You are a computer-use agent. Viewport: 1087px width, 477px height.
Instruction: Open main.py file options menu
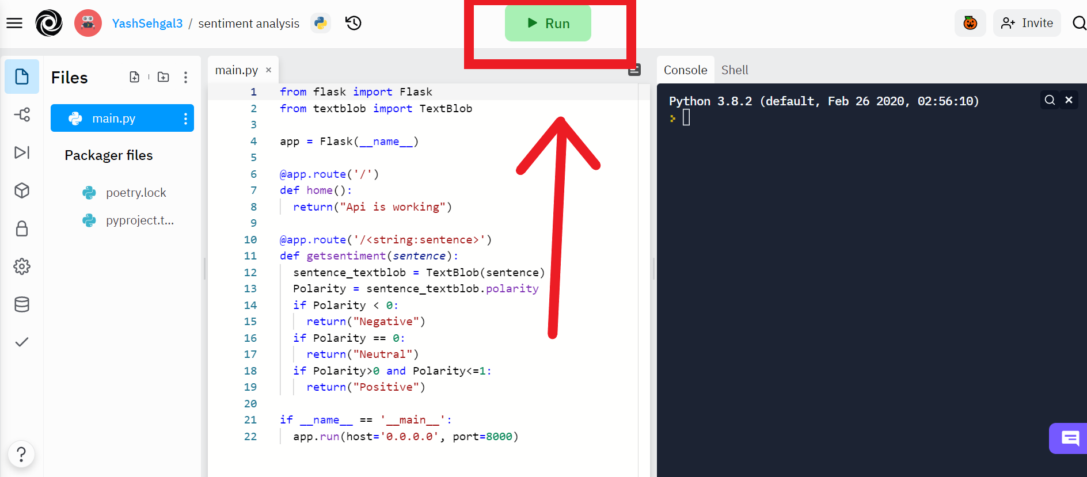185,119
